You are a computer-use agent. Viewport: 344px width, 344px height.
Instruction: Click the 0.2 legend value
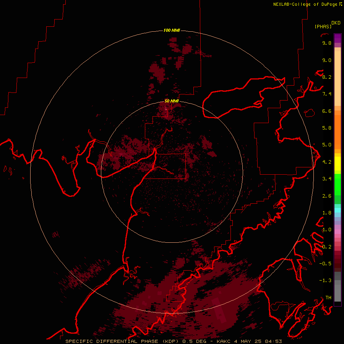pyautogui.click(x=327, y=247)
